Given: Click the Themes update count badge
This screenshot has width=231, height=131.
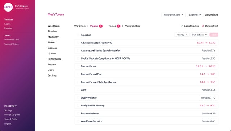Looking at the screenshot, I should coord(118,26).
